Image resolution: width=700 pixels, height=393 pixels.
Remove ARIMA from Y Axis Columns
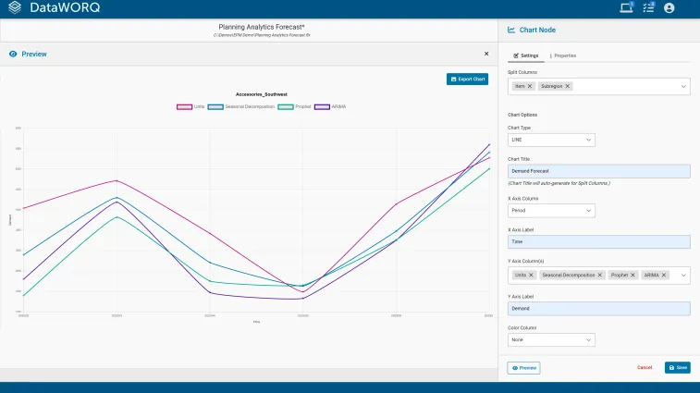pyautogui.click(x=664, y=276)
